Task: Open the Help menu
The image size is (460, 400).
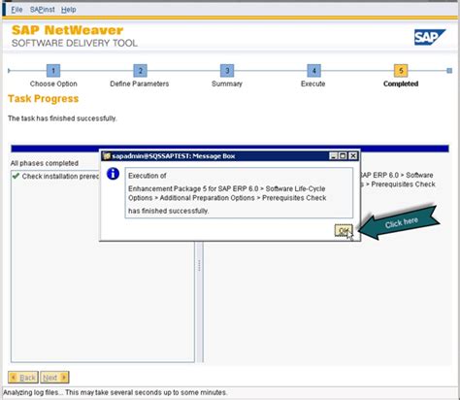Action: coord(69,10)
